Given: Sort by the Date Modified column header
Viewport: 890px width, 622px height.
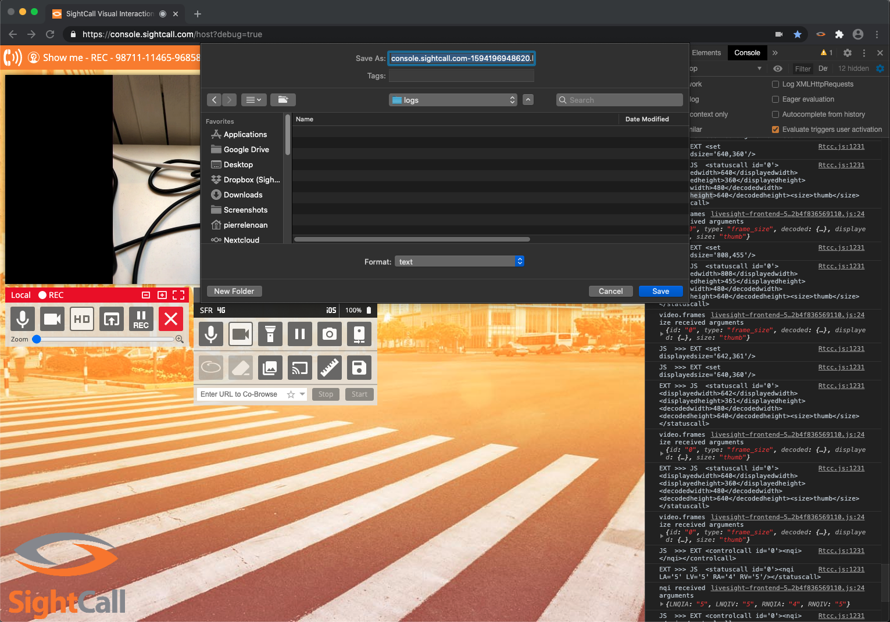Looking at the screenshot, I should pos(647,119).
